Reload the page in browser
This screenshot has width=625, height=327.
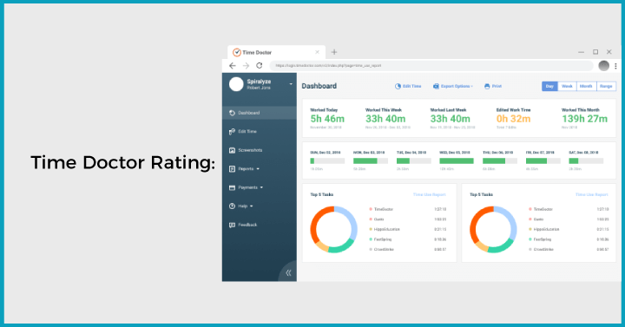tap(260, 66)
